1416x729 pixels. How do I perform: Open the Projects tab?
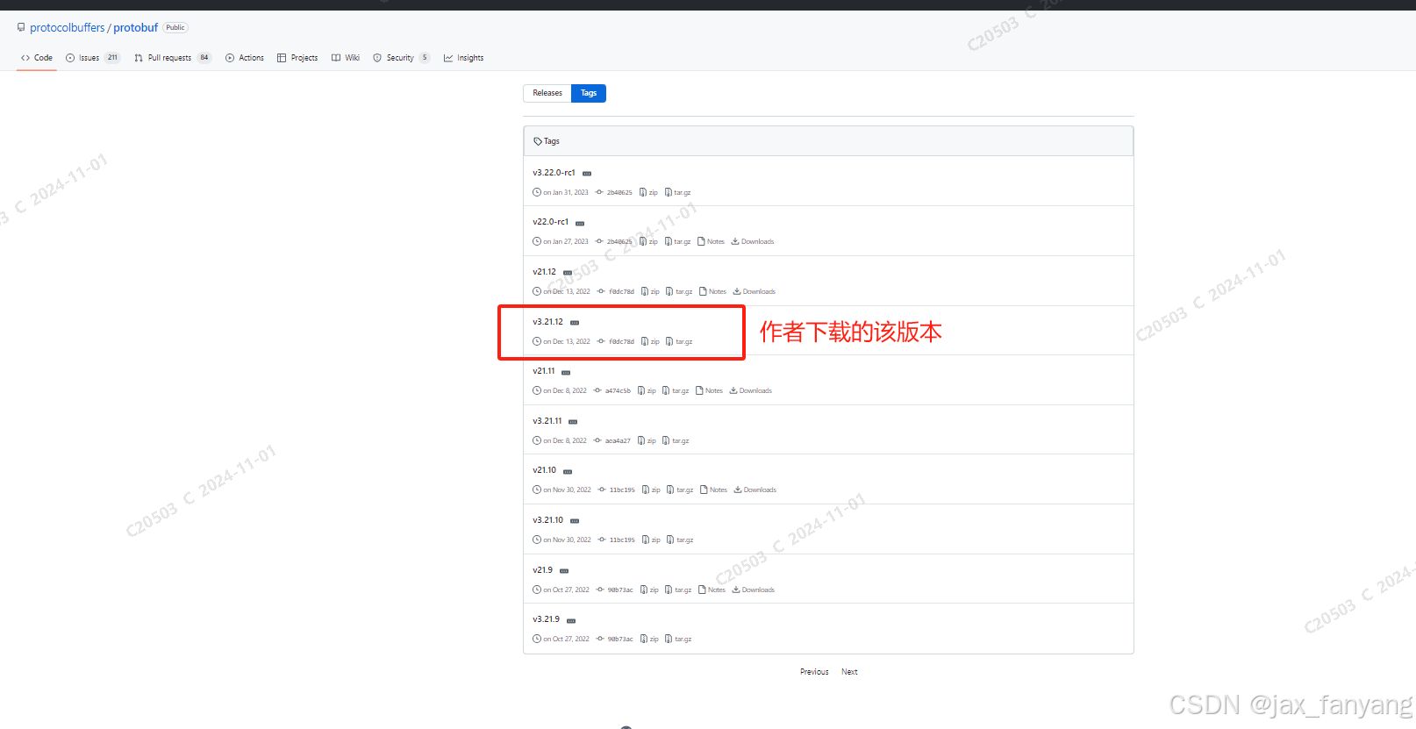click(297, 58)
